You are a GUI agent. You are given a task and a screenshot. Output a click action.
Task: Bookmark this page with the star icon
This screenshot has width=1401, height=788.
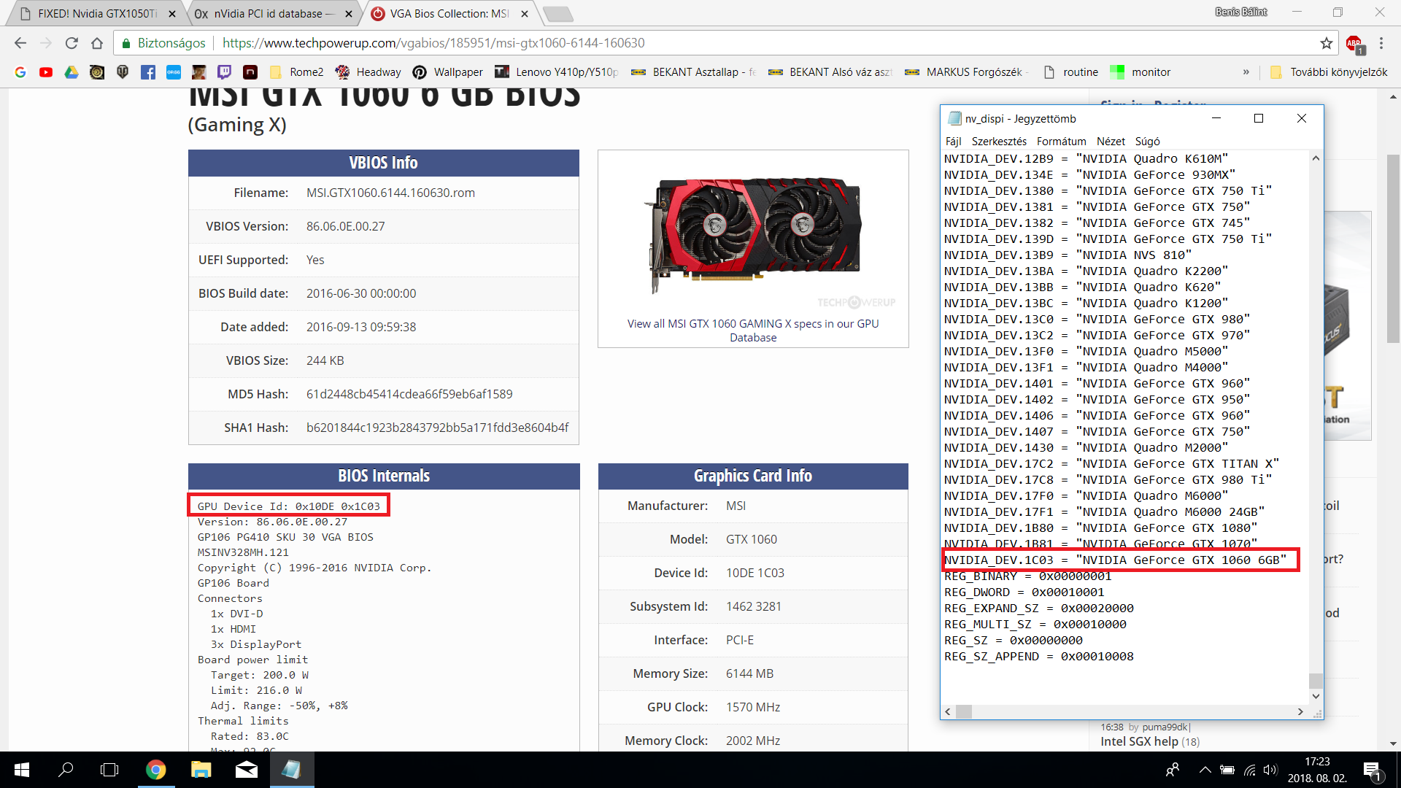coord(1326,43)
